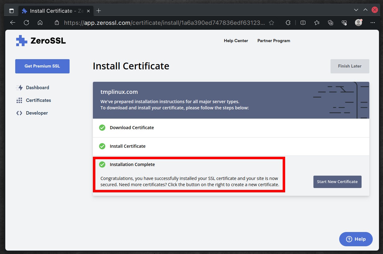Open browser extensions puzzle icon
383x254 pixels.
click(x=288, y=23)
